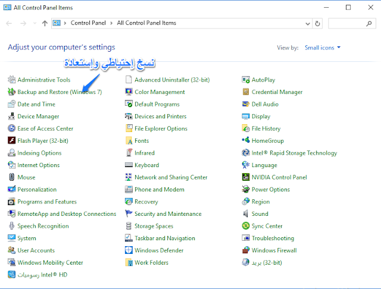The image size is (381, 289).
Task: Click the Device Manager icon
Action: (11, 116)
